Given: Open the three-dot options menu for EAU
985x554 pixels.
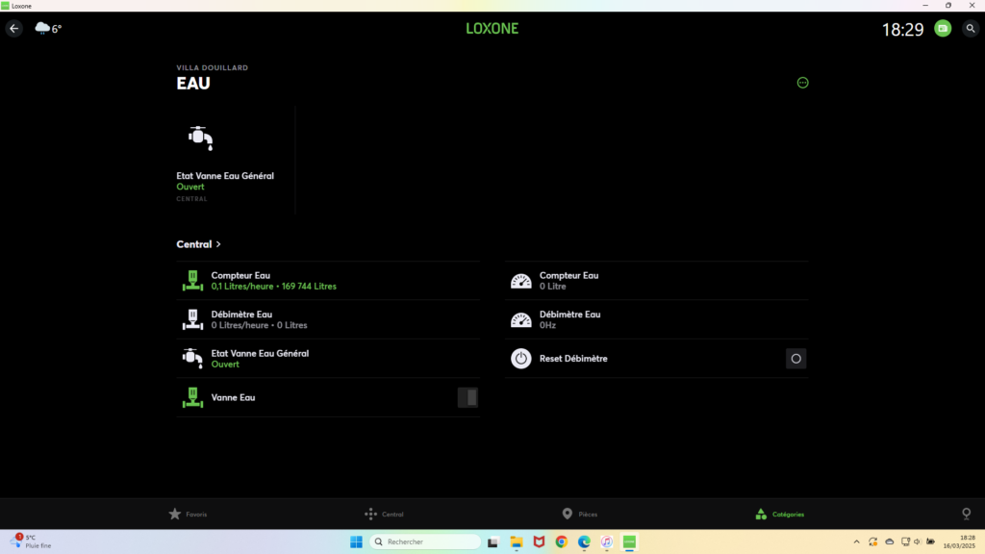Looking at the screenshot, I should [803, 83].
